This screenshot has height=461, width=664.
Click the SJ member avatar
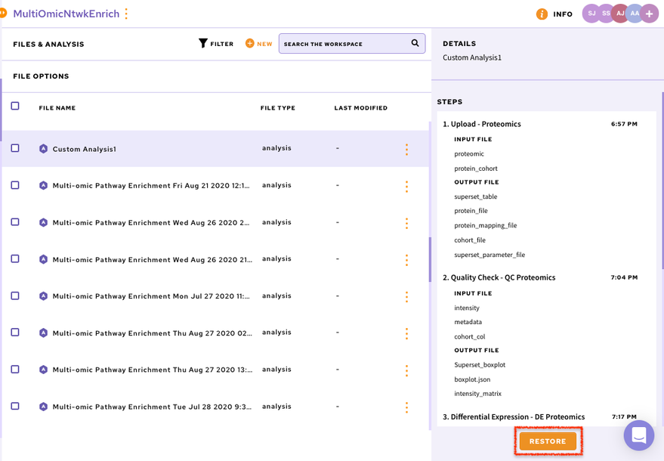[591, 14]
